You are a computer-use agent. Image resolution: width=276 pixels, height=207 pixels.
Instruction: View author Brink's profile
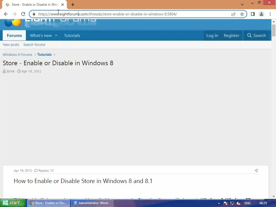click(11, 71)
